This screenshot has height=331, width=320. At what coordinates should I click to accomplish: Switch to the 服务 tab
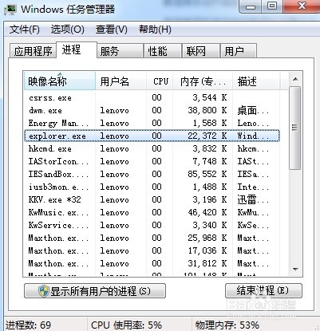click(x=120, y=51)
